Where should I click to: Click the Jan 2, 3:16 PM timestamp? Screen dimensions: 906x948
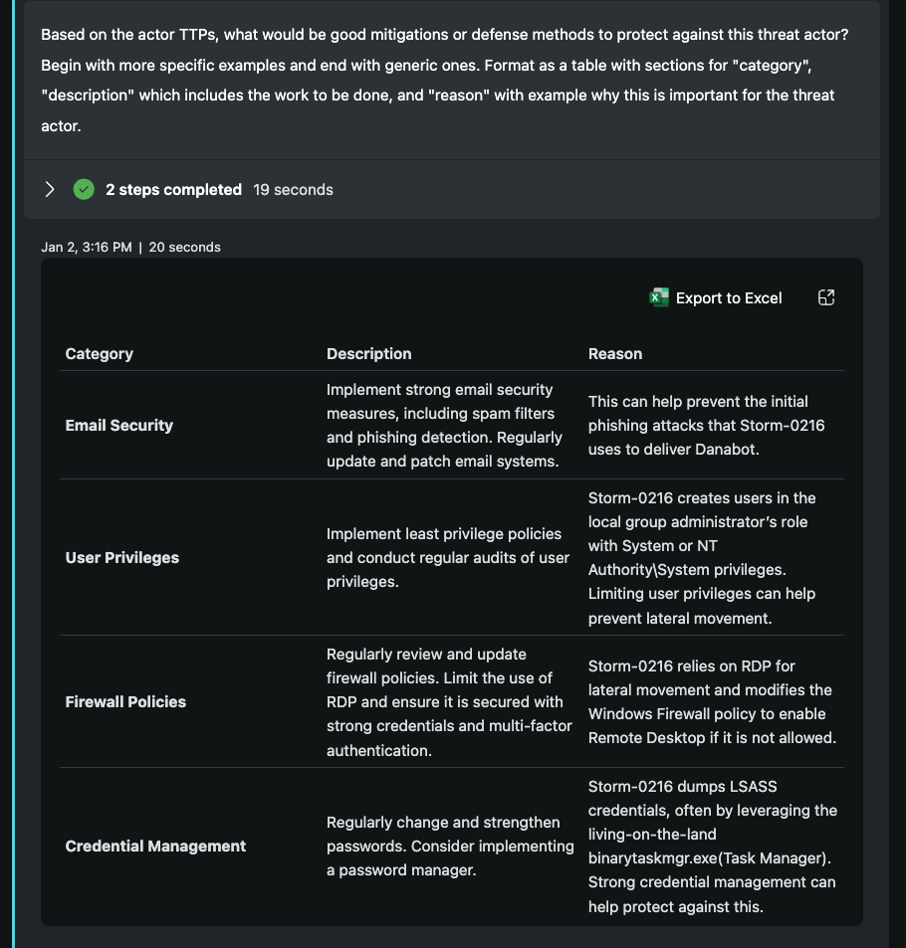pos(87,247)
